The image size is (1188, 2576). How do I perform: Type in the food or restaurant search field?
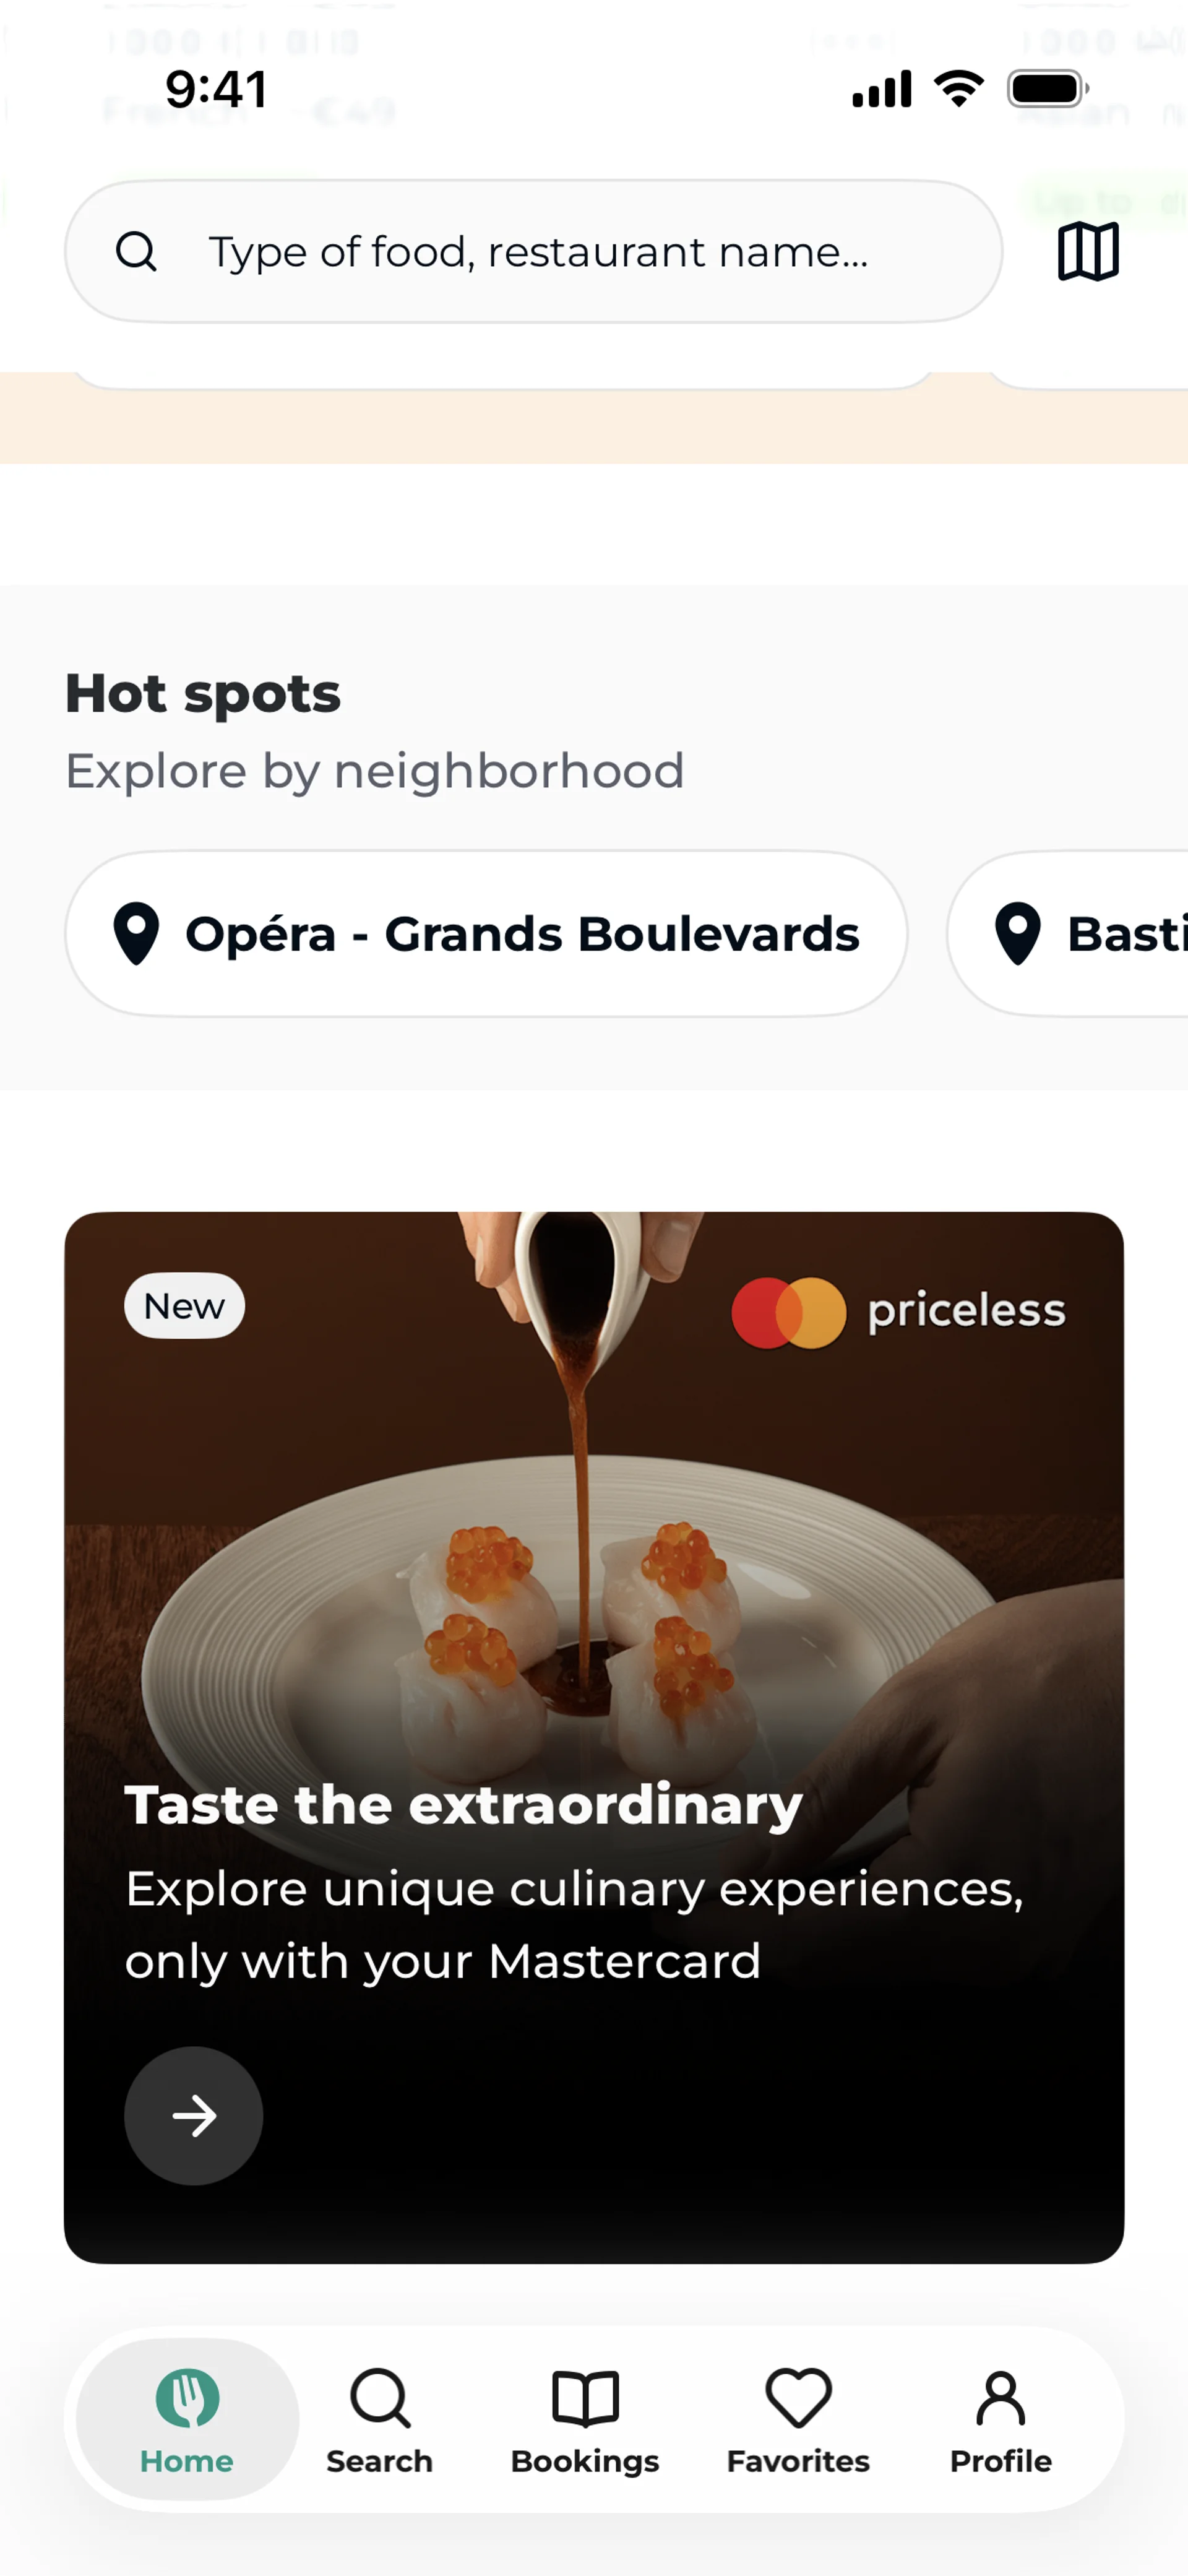tap(560, 252)
